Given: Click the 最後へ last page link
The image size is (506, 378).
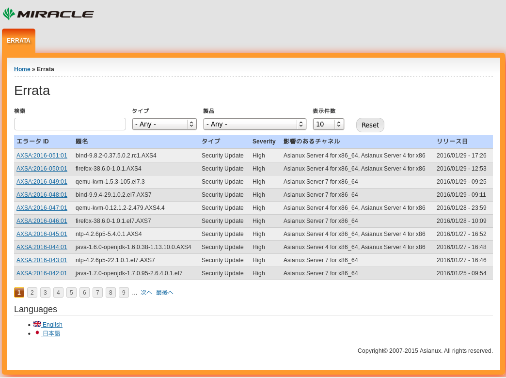Looking at the screenshot, I should 164,293.
